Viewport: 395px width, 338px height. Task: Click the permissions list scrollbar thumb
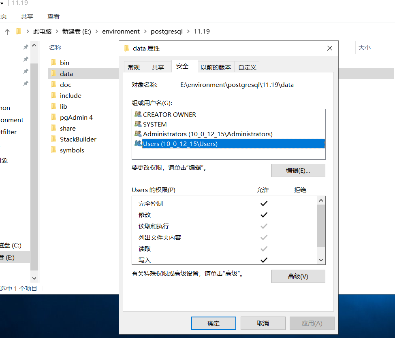click(321, 226)
